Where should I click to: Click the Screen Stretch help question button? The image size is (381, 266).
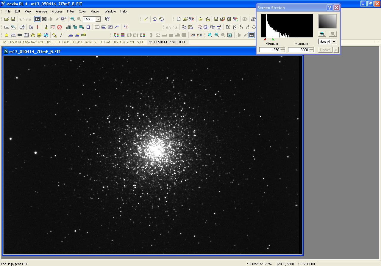click(x=330, y=8)
